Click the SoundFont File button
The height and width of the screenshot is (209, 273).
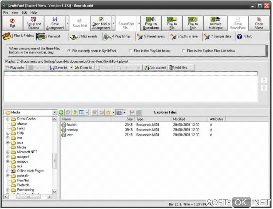pos(126,23)
